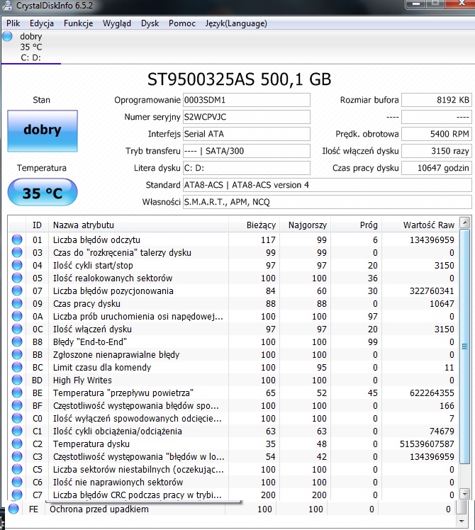Click the status orb for 'High Fly Writes'
The image size is (475, 530).
(17, 380)
